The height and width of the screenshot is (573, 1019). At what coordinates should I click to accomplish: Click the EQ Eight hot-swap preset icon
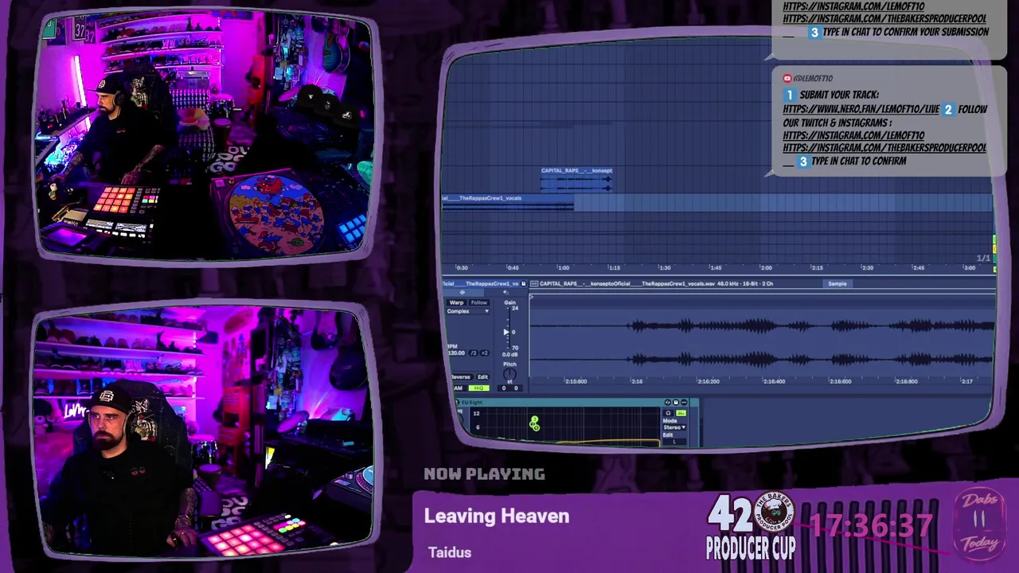coord(667,403)
